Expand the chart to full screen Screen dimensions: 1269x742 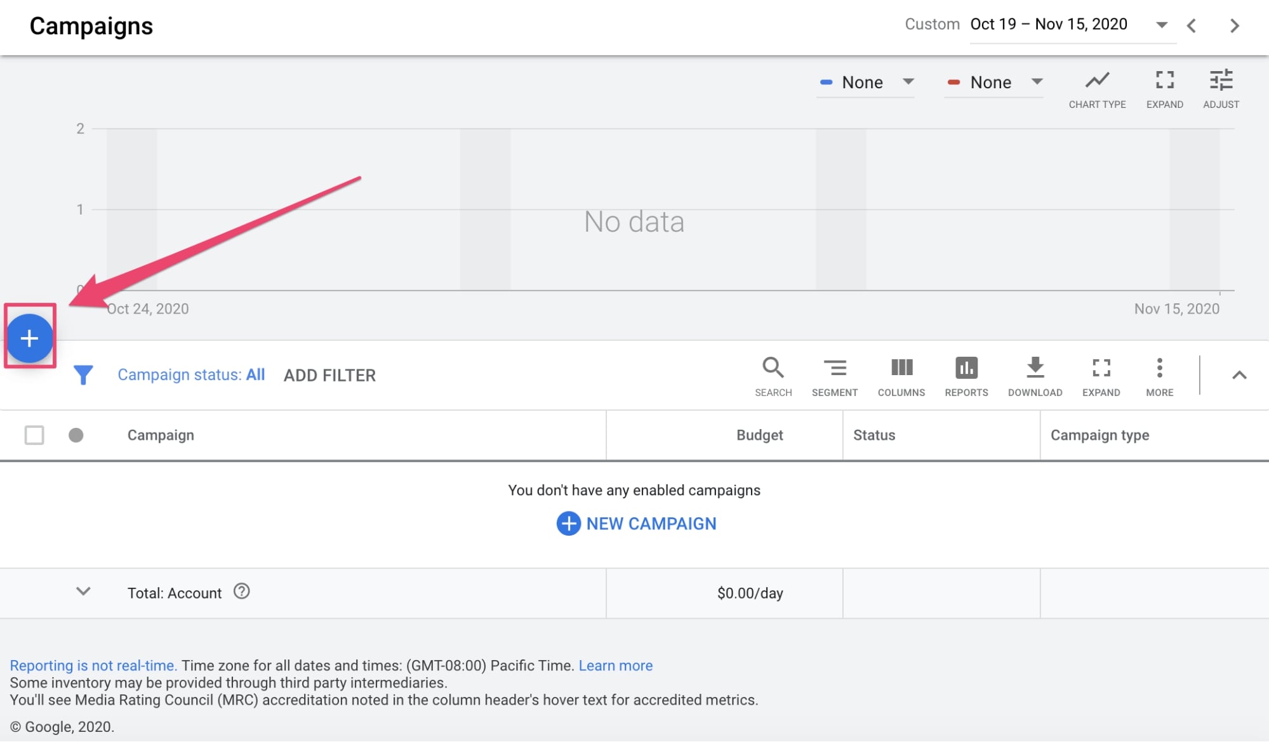(x=1164, y=88)
